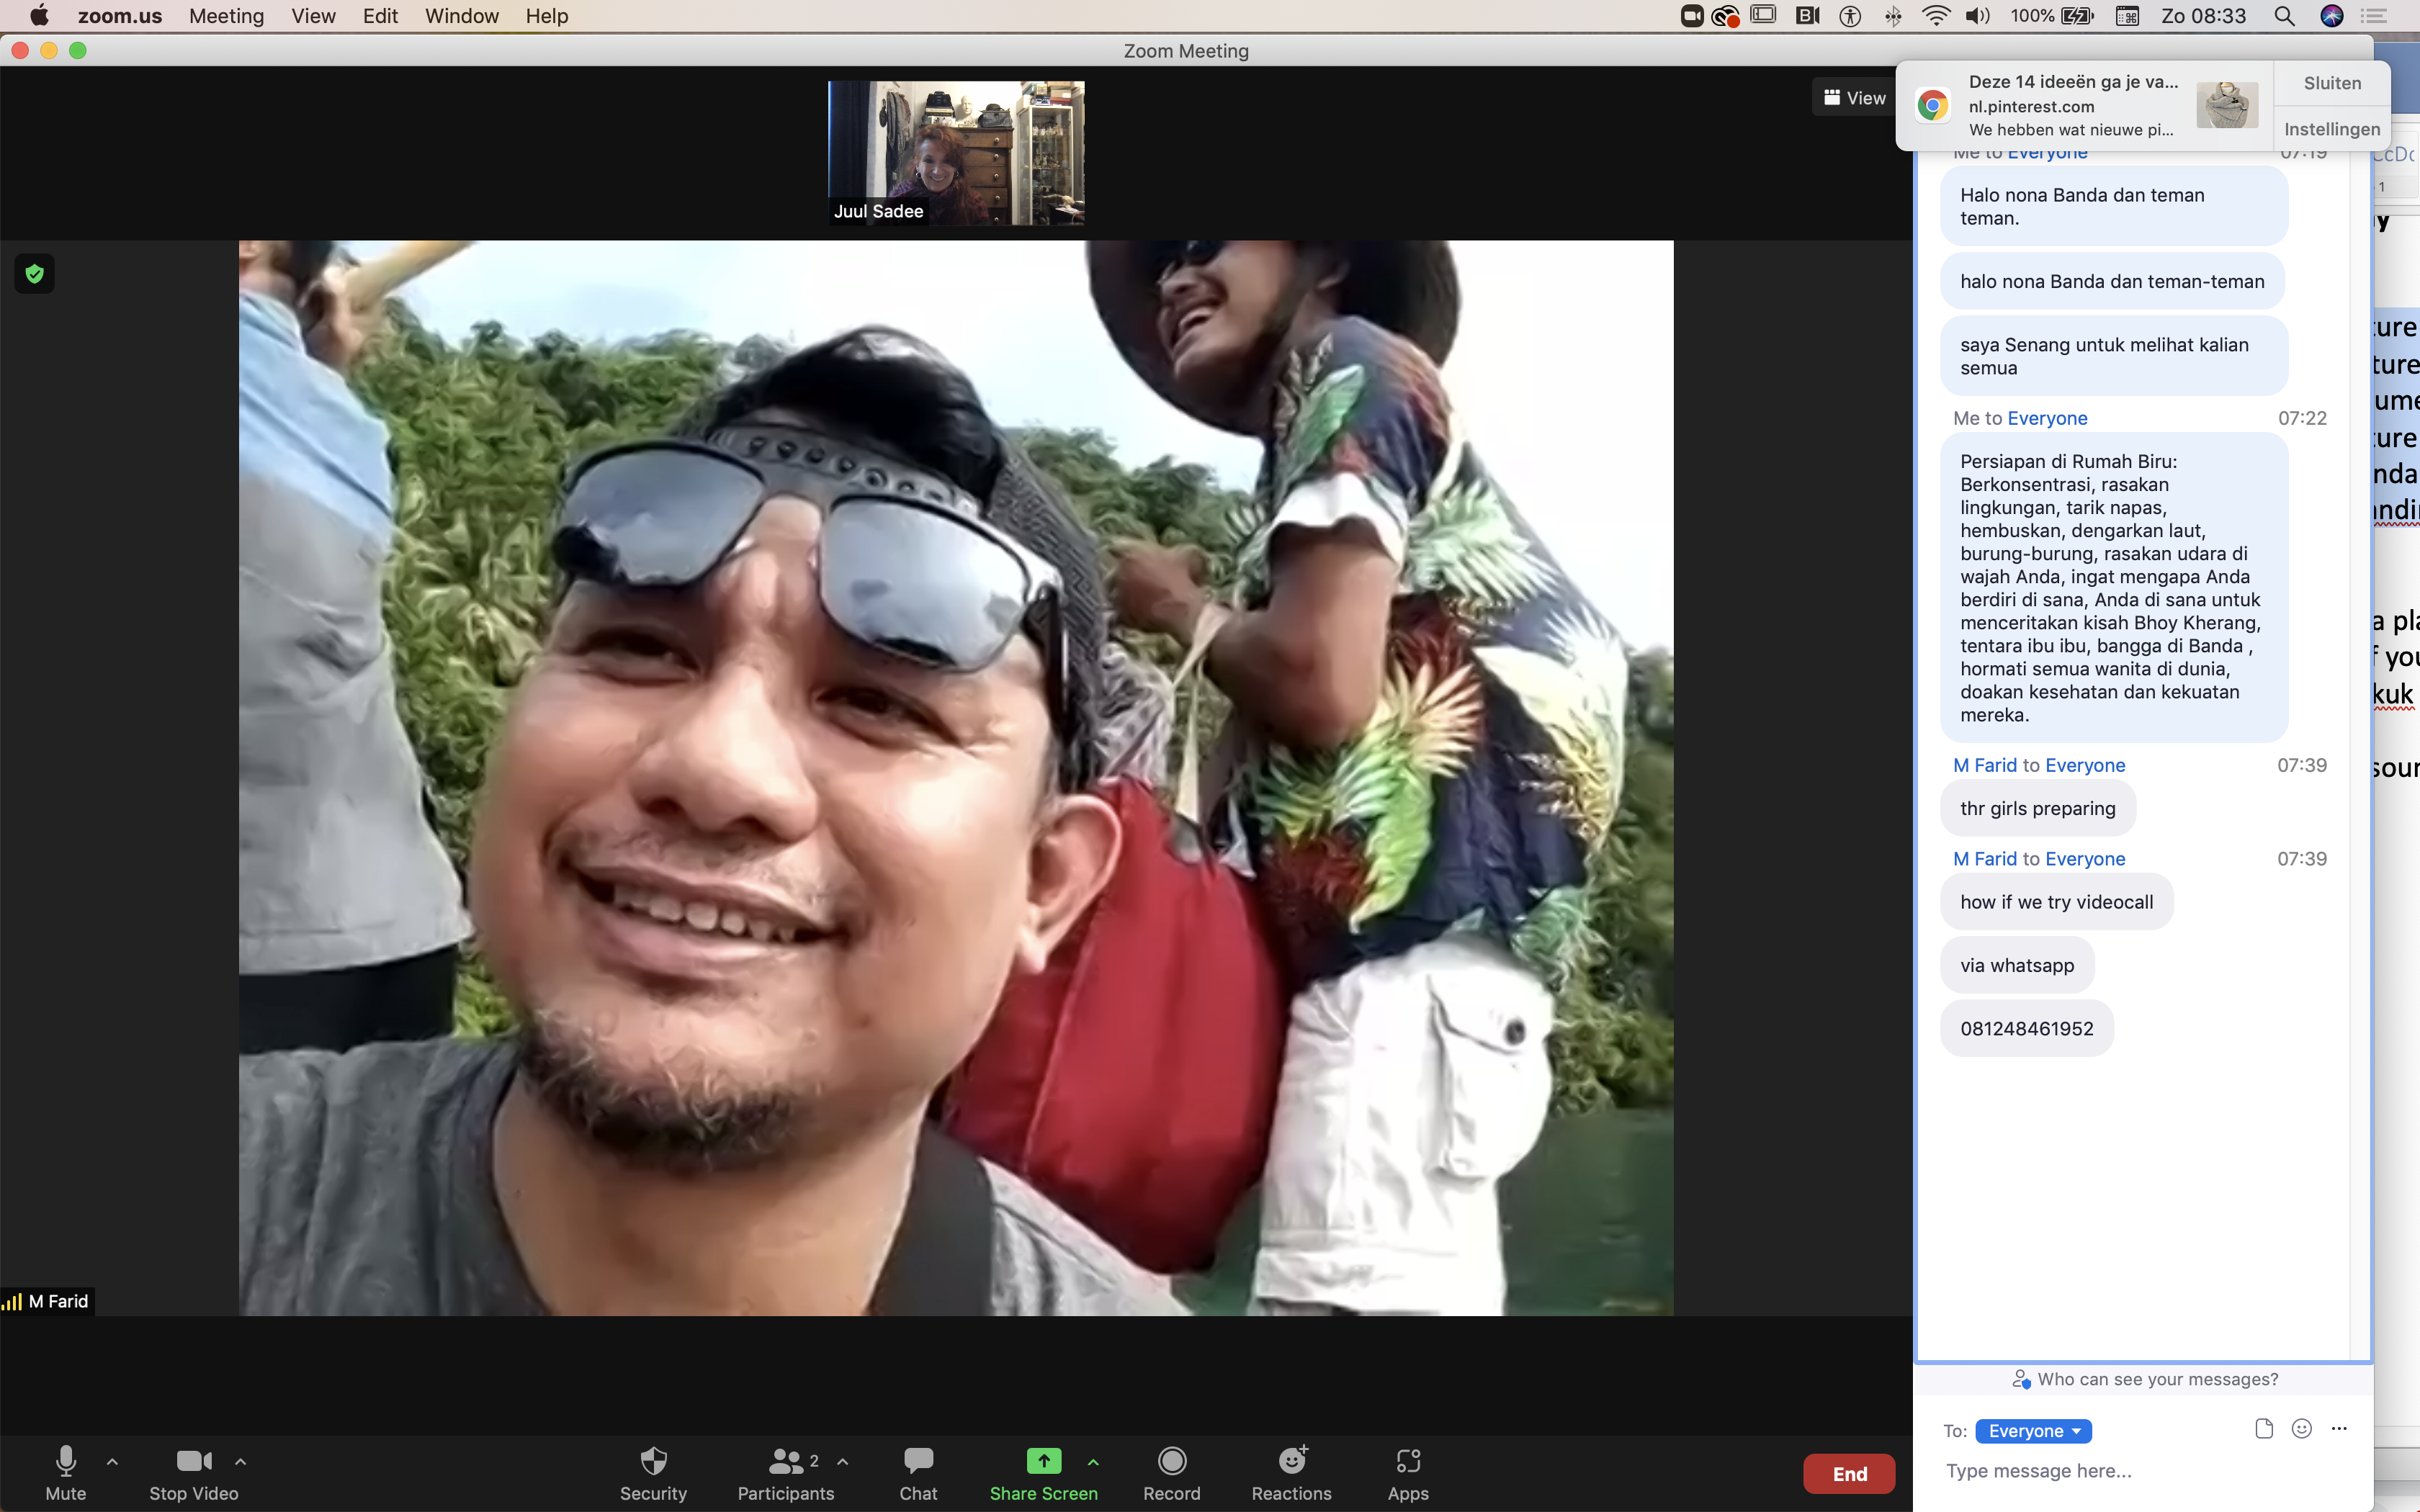The image size is (2420, 1512).
Task: Start recording with Record button
Action: coord(1171,1472)
